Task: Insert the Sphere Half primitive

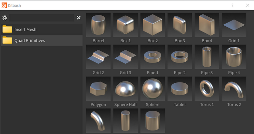Action: pyautogui.click(x=125, y=88)
